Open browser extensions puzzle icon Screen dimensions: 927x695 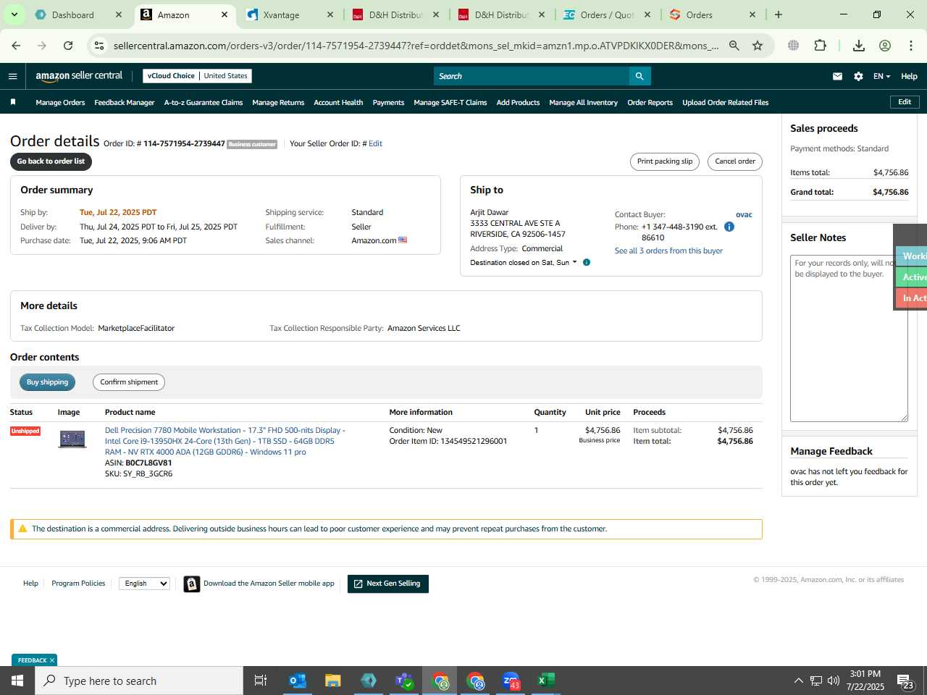click(x=820, y=46)
